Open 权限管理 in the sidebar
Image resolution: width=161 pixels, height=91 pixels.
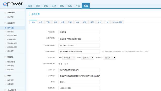tap(10, 70)
